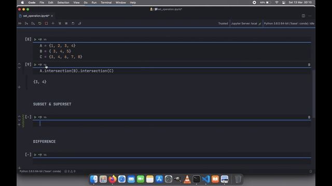Click Run Cells Above icon in notebook toolbar
332x186 pixels.
26,23
